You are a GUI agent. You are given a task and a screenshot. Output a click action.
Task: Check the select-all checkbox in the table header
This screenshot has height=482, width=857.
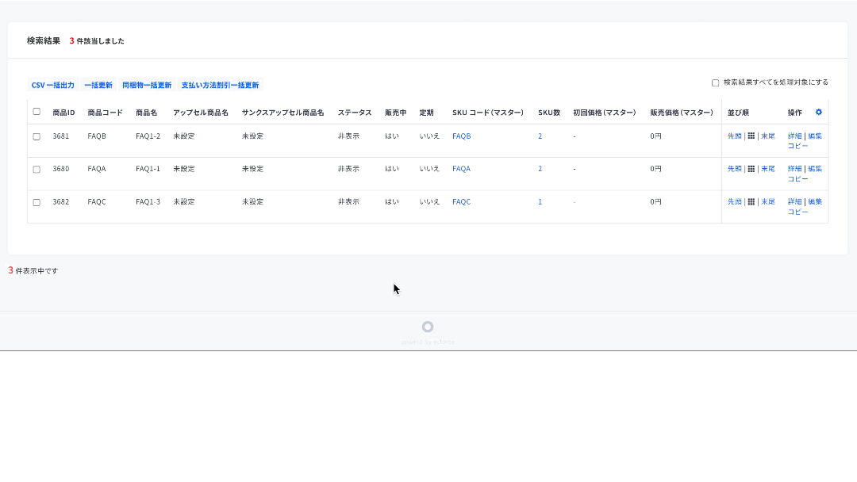point(36,112)
